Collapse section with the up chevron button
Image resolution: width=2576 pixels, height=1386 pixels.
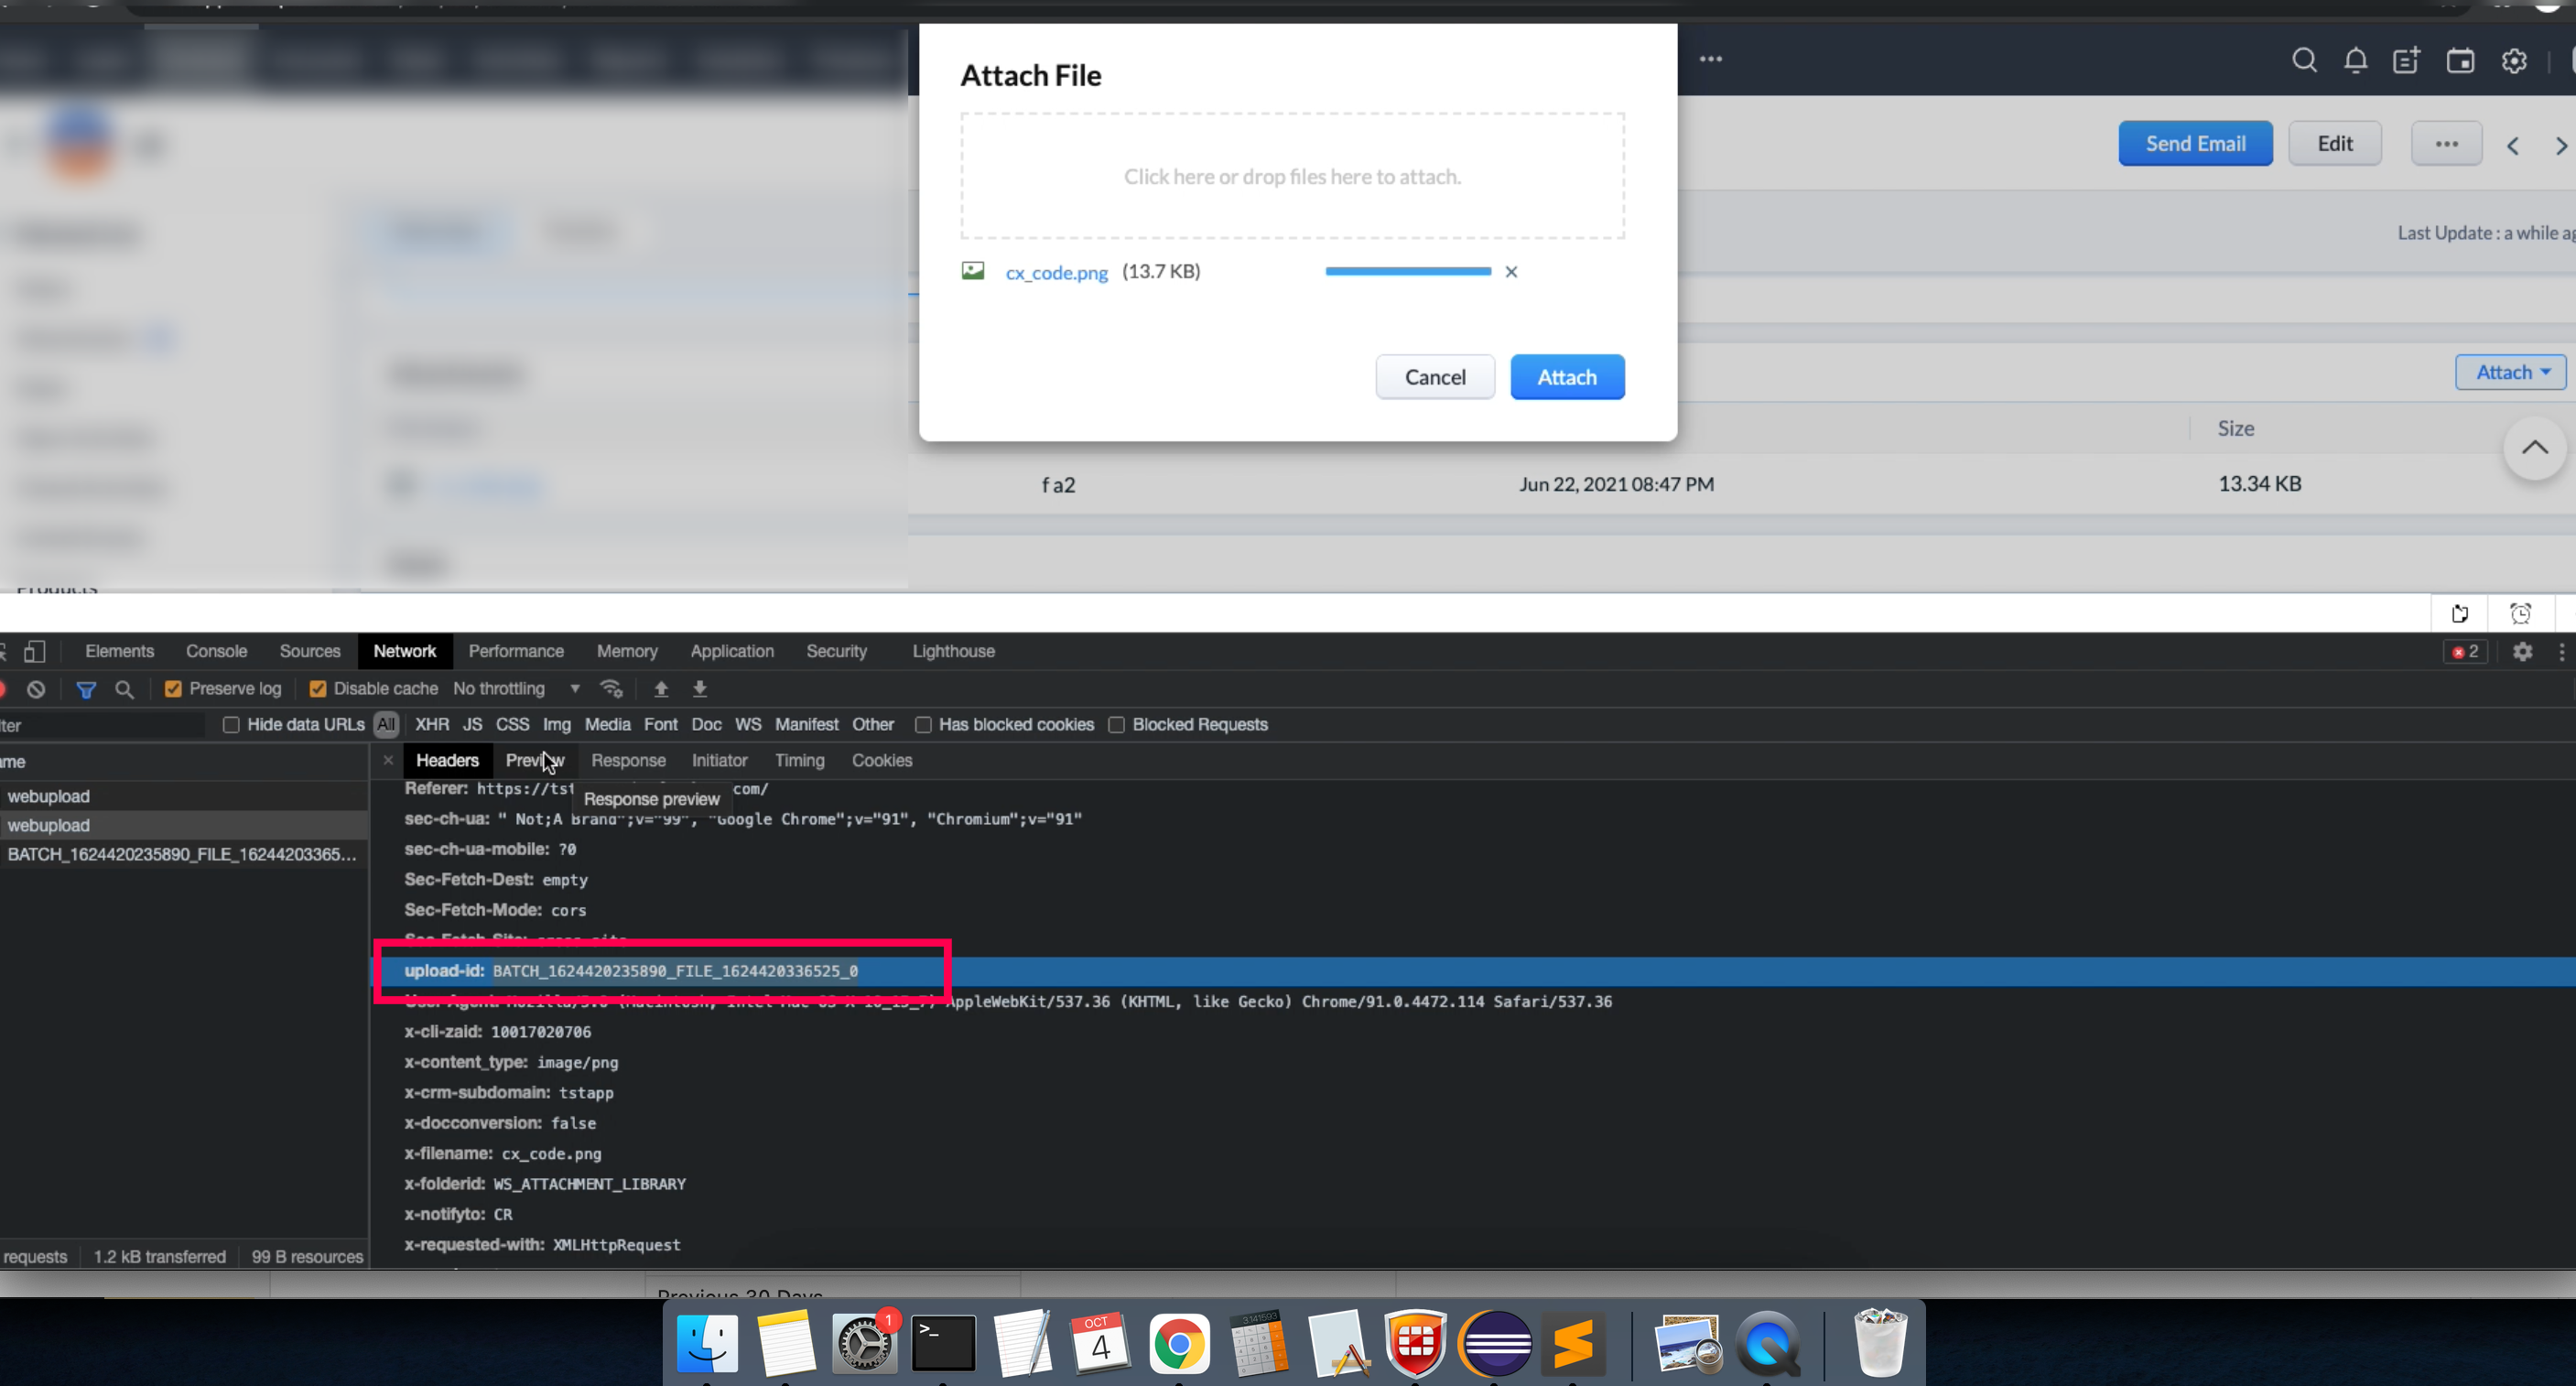pyautogui.click(x=2534, y=448)
